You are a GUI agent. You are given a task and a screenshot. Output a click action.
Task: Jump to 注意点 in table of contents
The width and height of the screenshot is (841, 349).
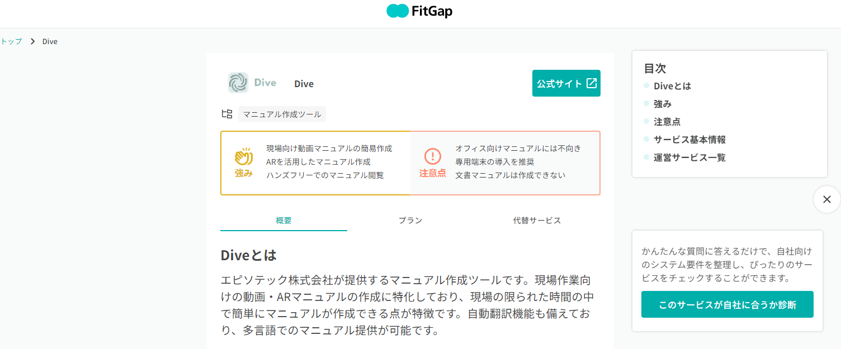point(667,122)
